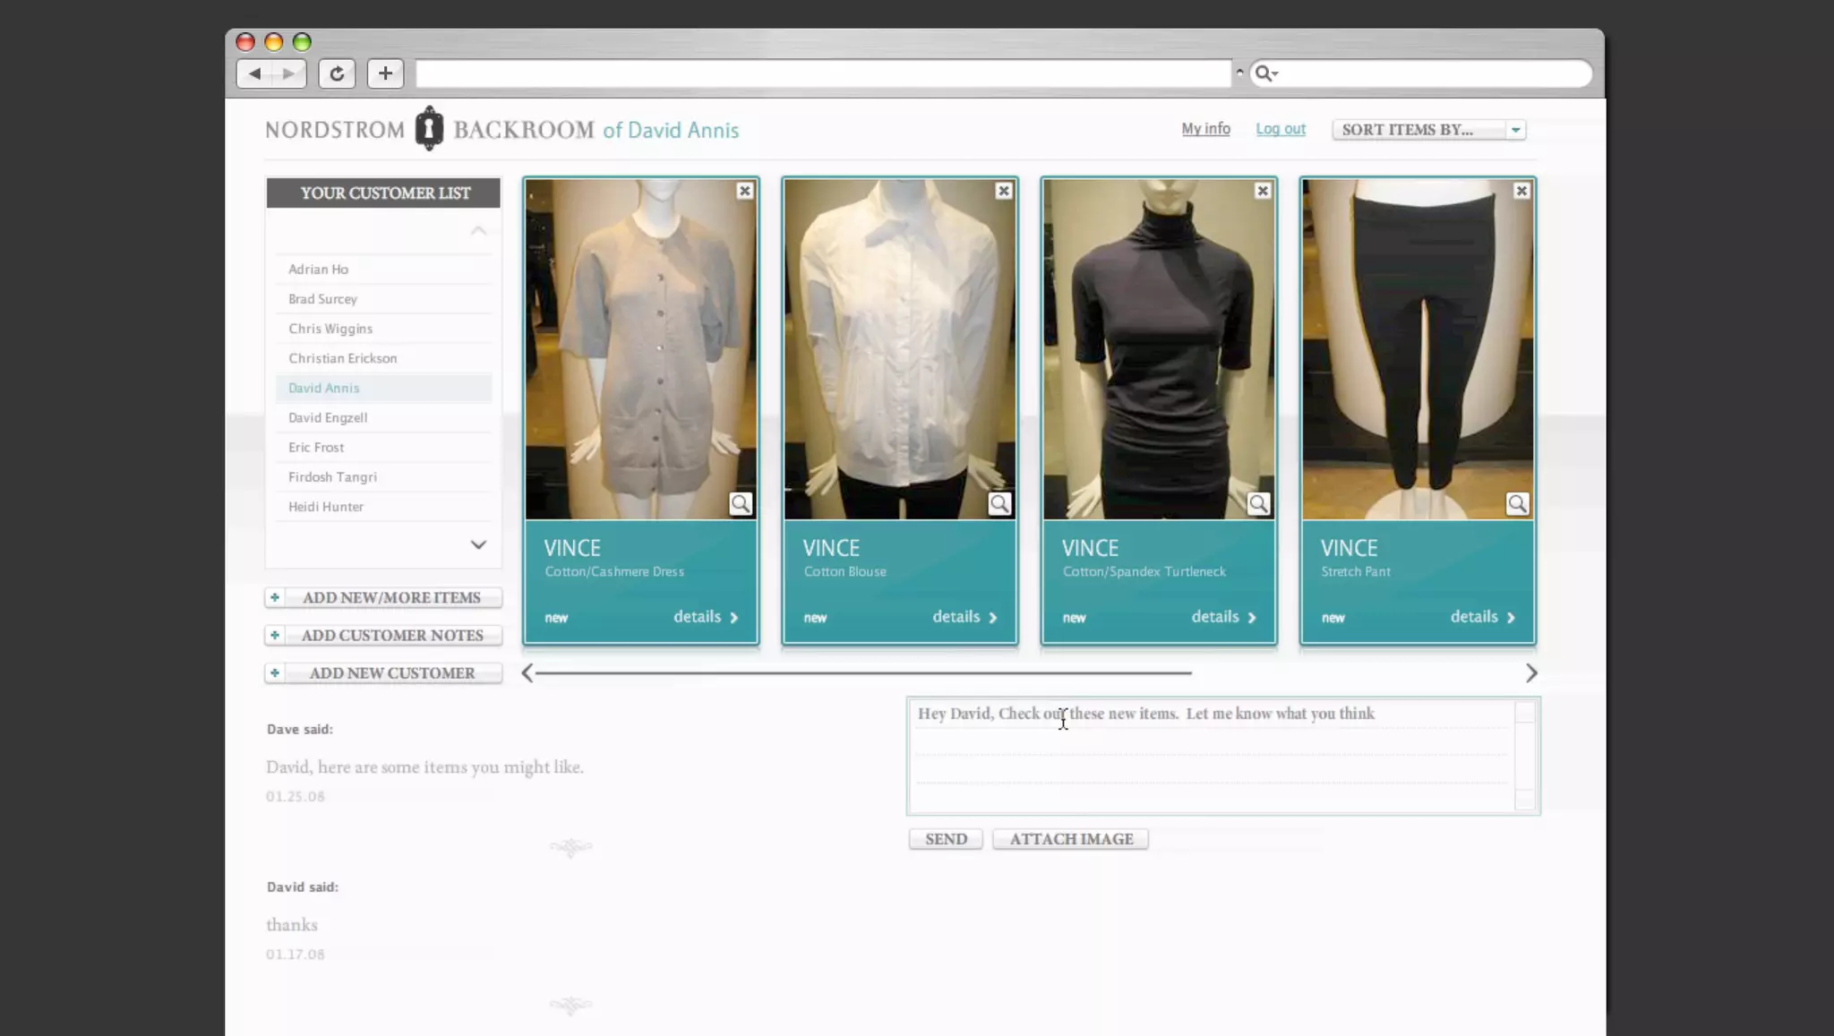Image resolution: width=1834 pixels, height=1036 pixels.
Task: Click magnifier on Stretch Pant image
Action: click(1517, 504)
